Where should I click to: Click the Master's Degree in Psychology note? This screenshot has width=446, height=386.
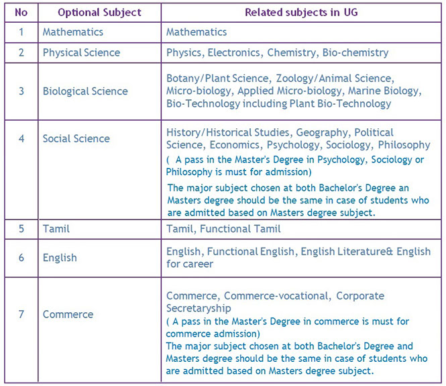point(295,166)
